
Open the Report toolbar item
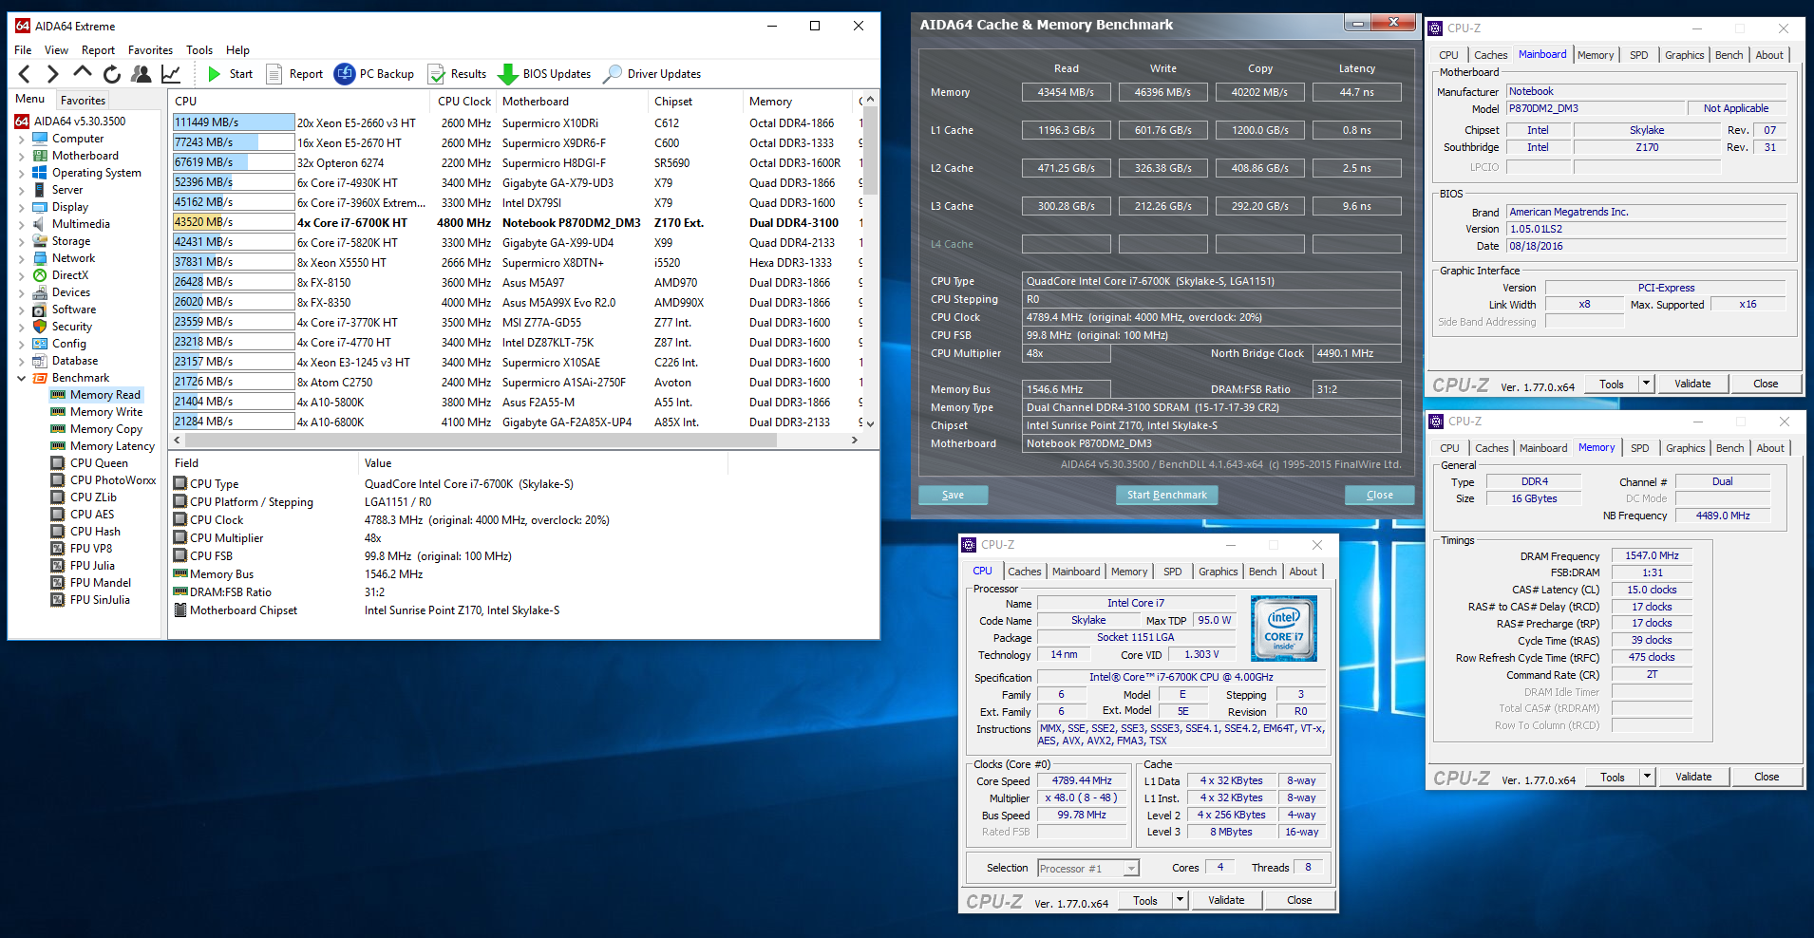click(x=295, y=74)
